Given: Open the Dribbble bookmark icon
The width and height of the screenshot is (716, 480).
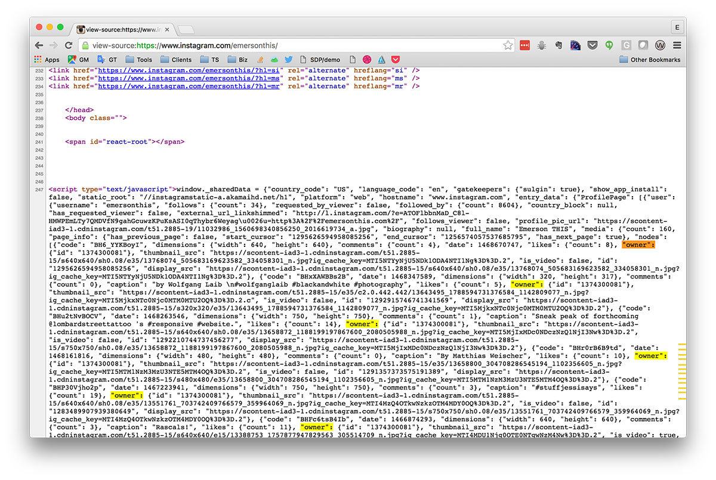Looking at the screenshot, I should [x=367, y=60].
